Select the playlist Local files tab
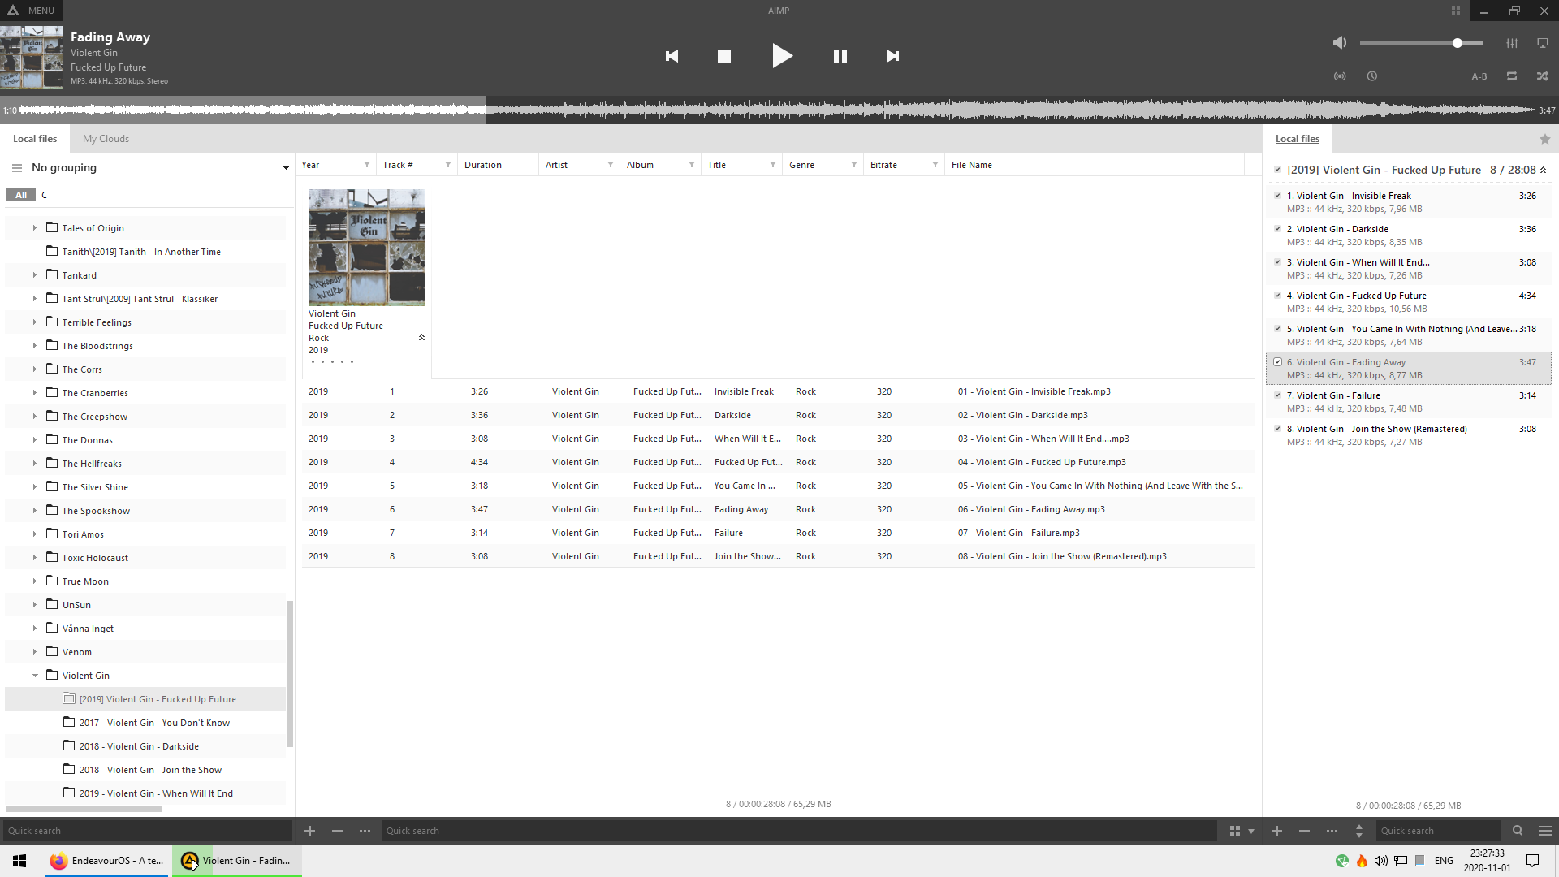Viewport: 1559px width, 877px height. pos(1298,139)
